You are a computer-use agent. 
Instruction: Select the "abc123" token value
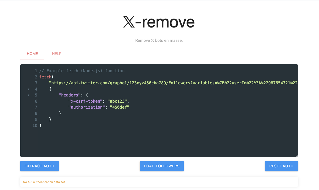(117, 101)
